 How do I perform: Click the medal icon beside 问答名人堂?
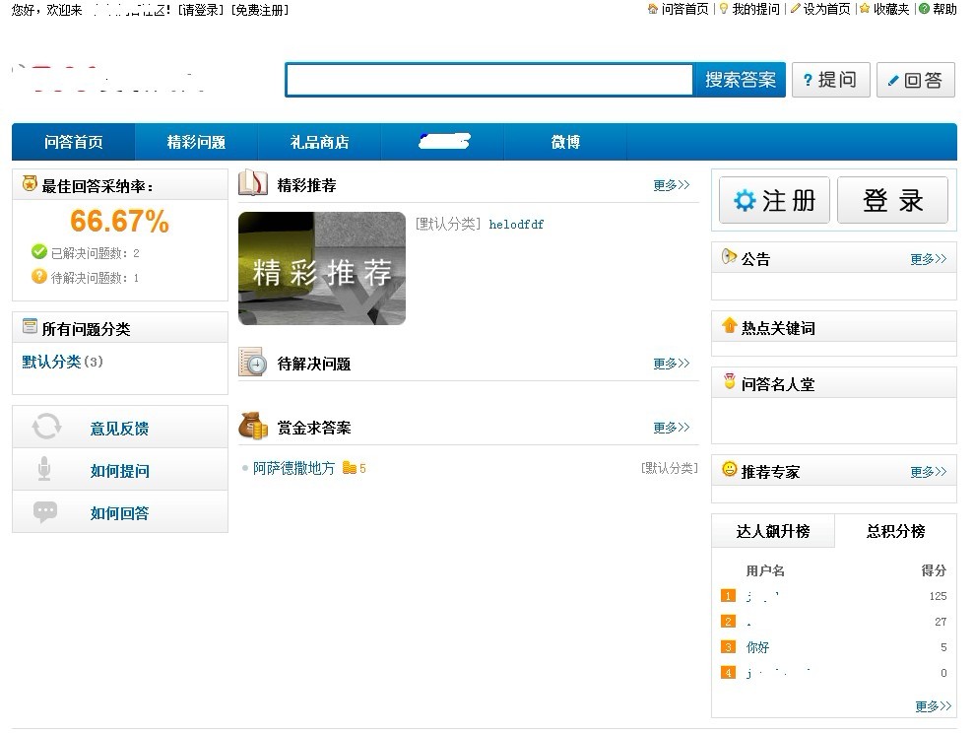pyautogui.click(x=729, y=381)
